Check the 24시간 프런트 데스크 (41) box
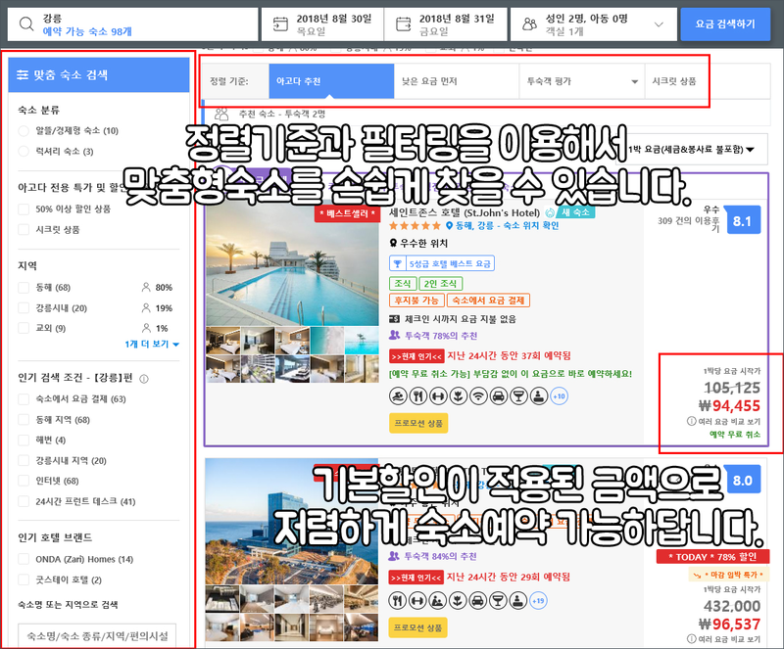This screenshot has width=784, height=649. tap(24, 501)
